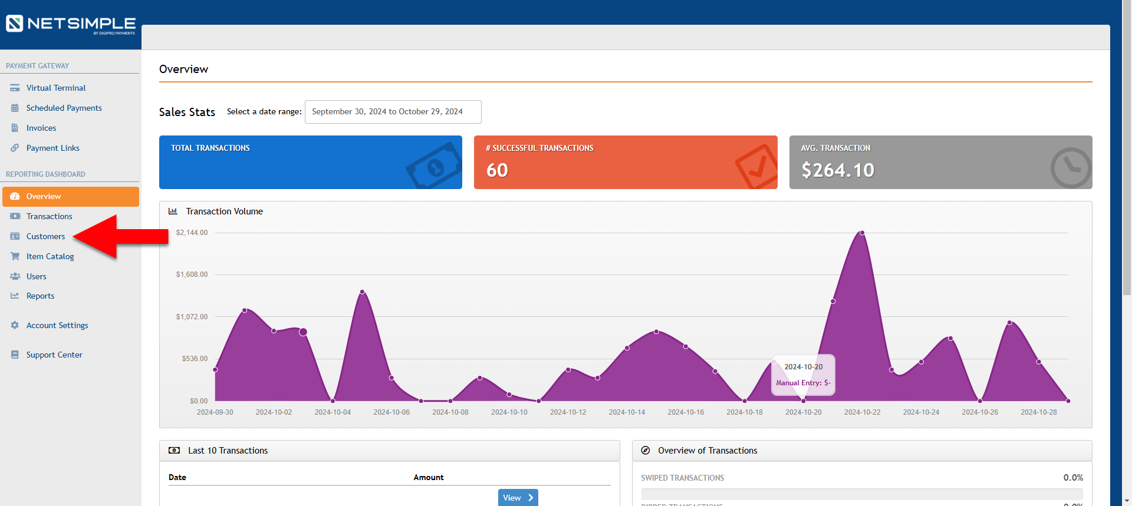Click the View button in transactions table

click(518, 498)
